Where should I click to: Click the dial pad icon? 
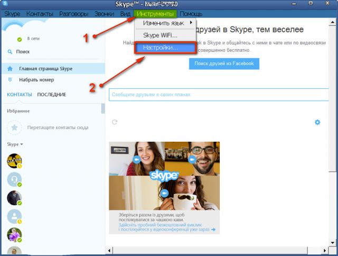[10, 80]
